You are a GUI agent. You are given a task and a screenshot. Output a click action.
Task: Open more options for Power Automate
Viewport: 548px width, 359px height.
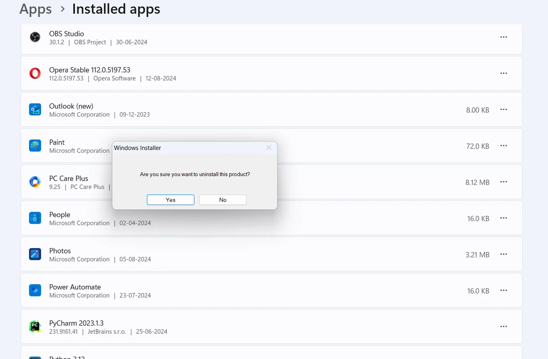(x=504, y=290)
